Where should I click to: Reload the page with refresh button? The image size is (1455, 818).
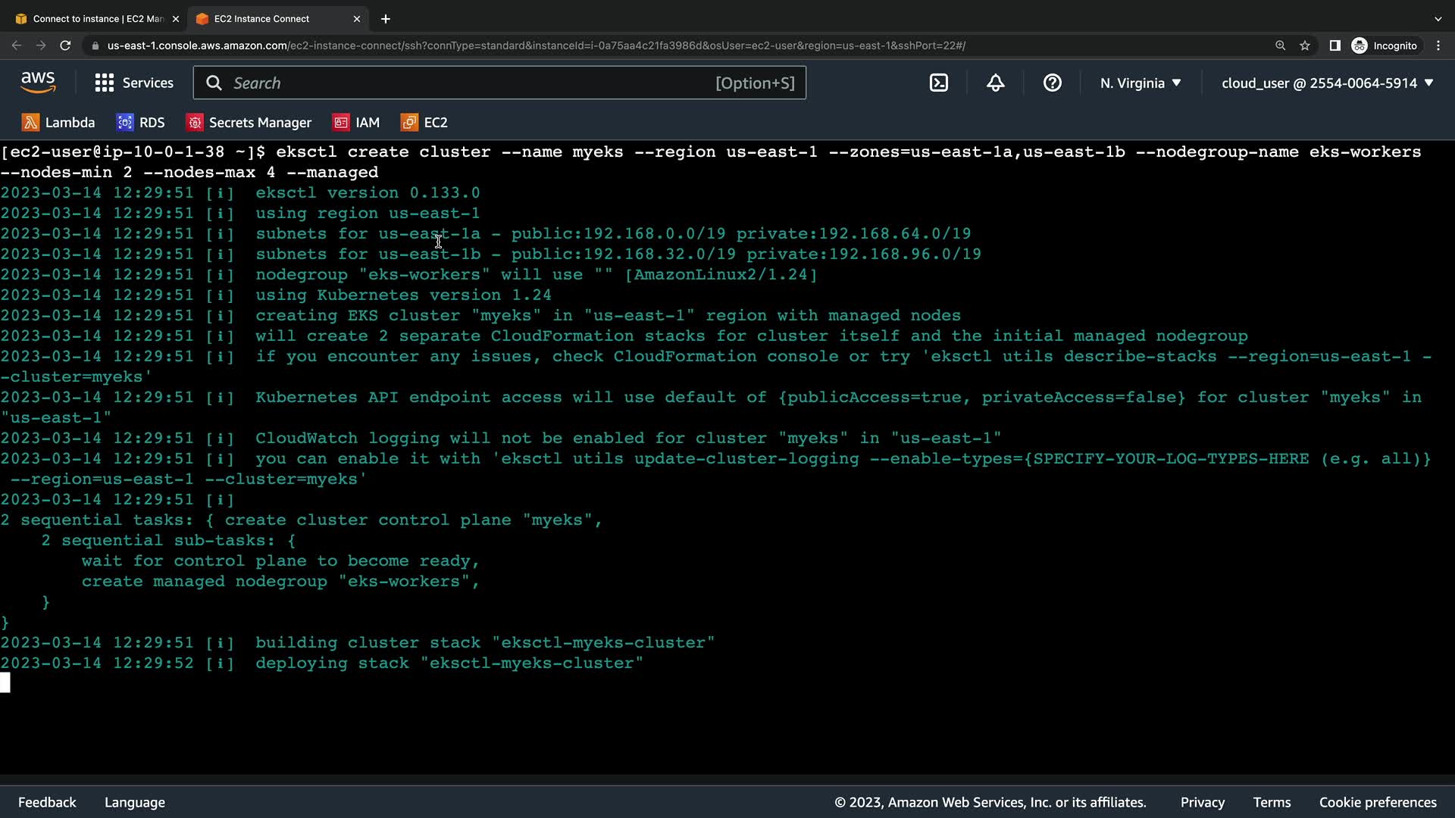pyautogui.click(x=65, y=45)
